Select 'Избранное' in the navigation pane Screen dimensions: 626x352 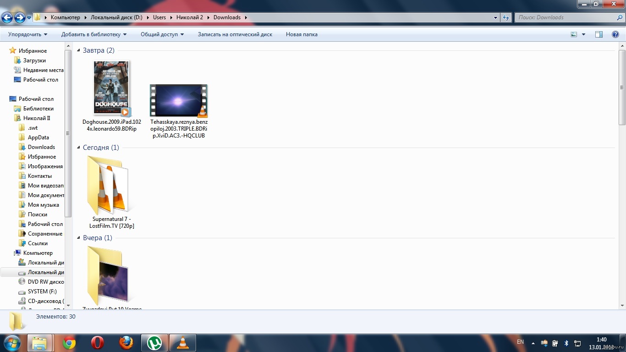pyautogui.click(x=33, y=51)
